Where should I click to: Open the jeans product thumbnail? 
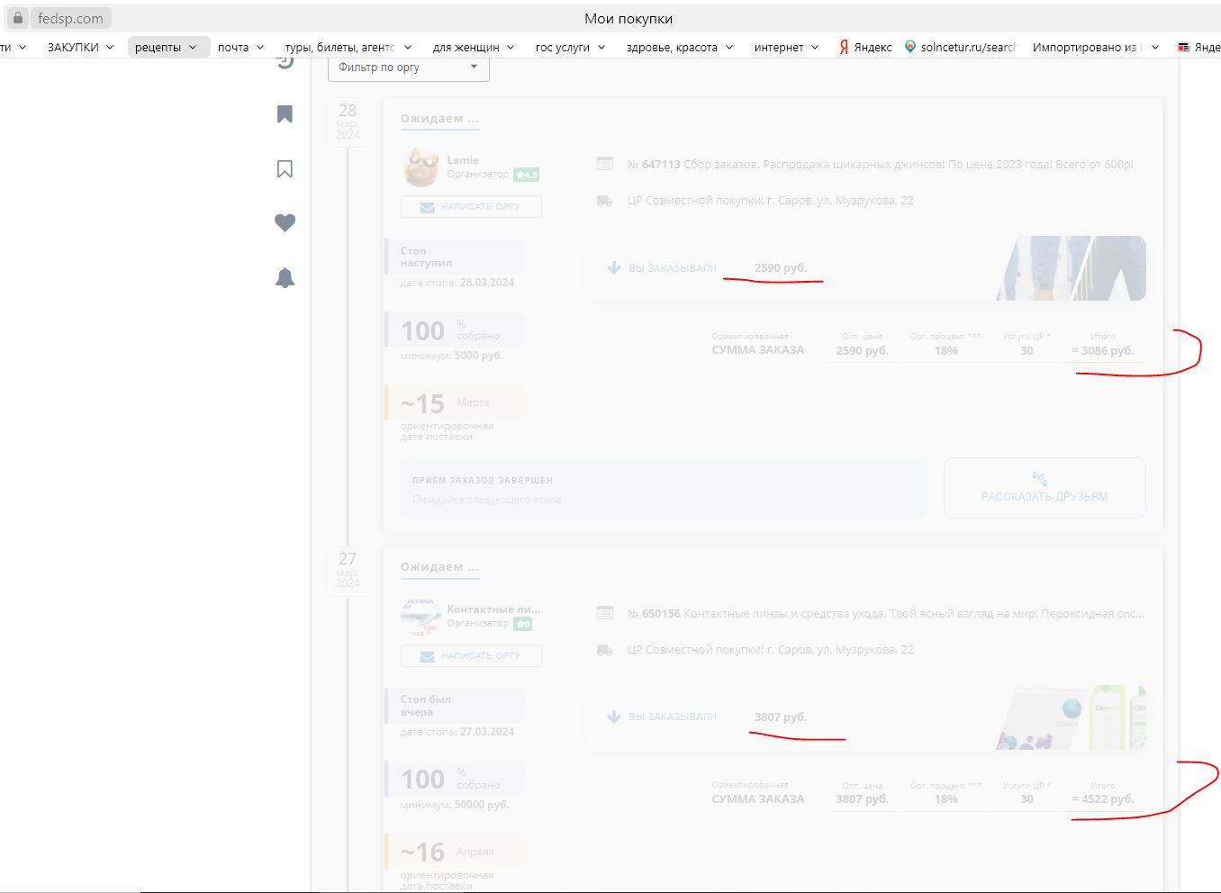point(1072,268)
